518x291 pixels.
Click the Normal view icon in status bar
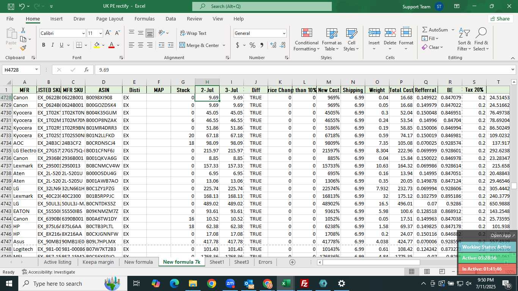411,272
